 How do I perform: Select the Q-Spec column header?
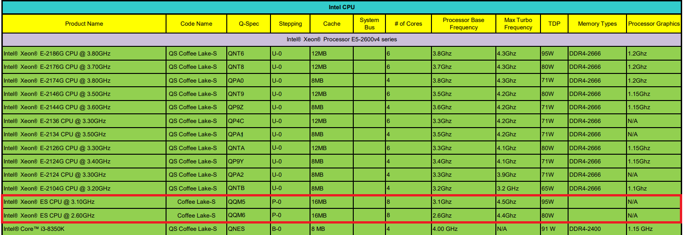tap(248, 23)
